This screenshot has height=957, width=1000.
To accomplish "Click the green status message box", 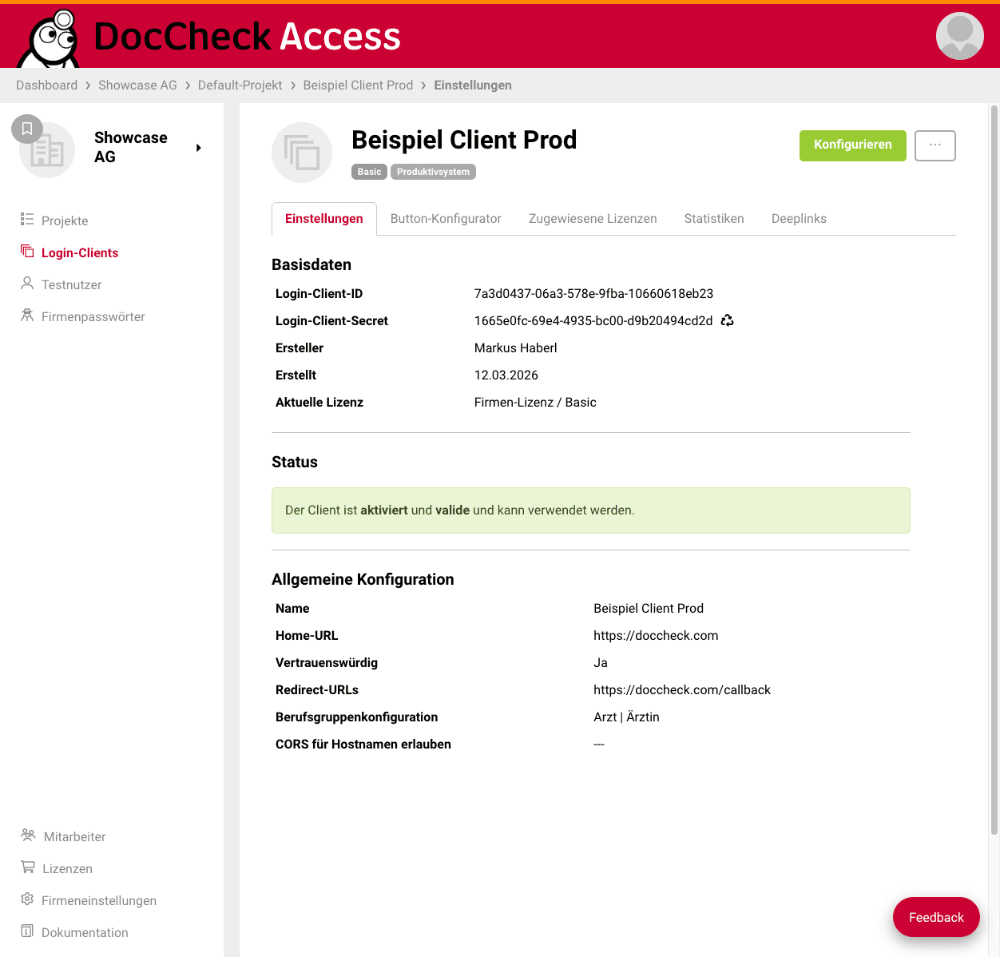I will (591, 510).
